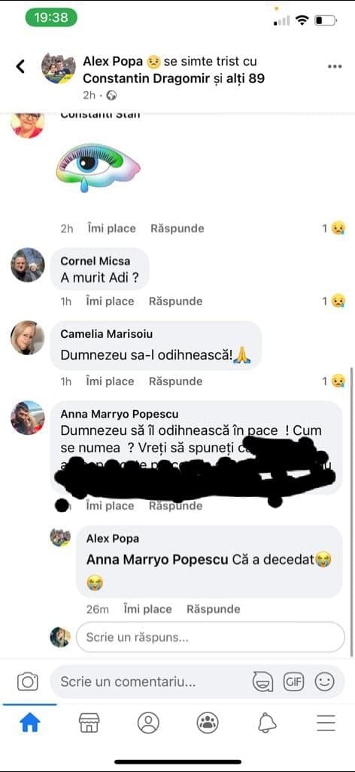This screenshot has width=355, height=772.
Task: Open Profile icon in bottom bar
Action: (x=148, y=723)
